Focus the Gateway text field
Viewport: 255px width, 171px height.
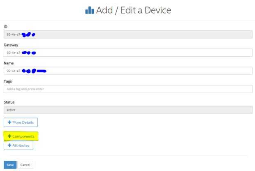128,53
